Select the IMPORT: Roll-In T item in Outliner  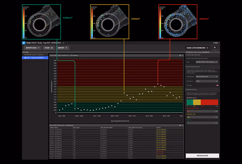pos(35,55)
